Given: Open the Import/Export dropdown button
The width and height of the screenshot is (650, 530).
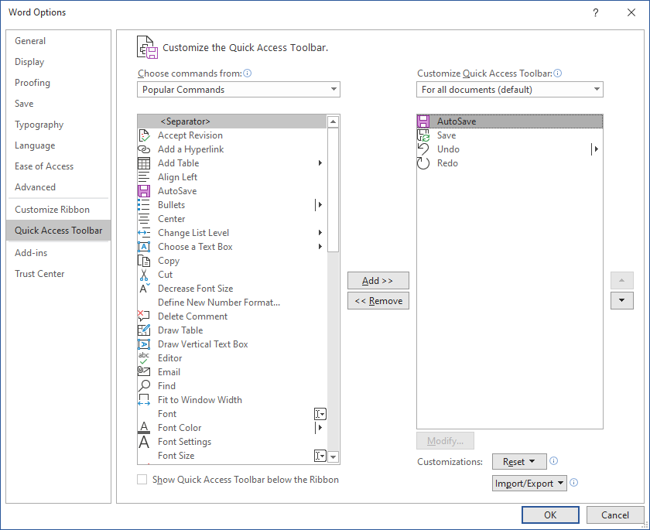Looking at the screenshot, I should click(529, 483).
